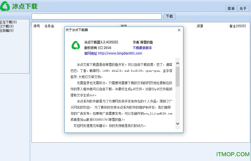
Task: Click the scrollbar up arrow in the dialog
Action: tap(178, 63)
